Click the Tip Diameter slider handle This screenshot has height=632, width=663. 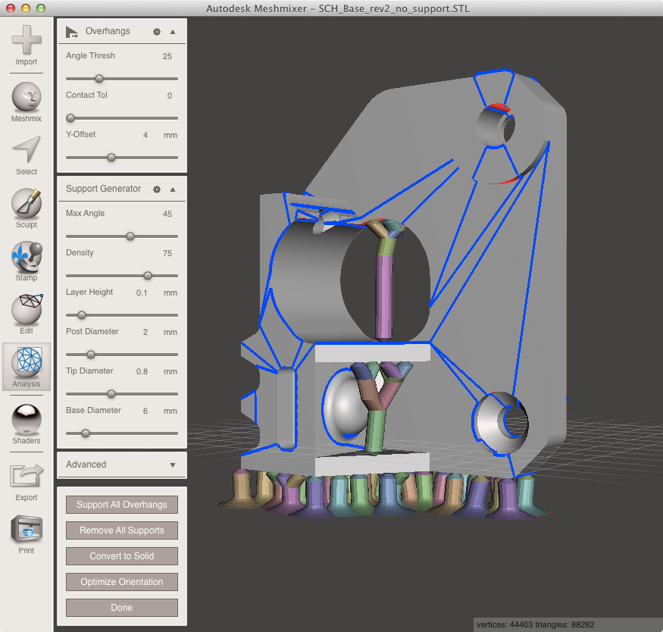tap(111, 394)
